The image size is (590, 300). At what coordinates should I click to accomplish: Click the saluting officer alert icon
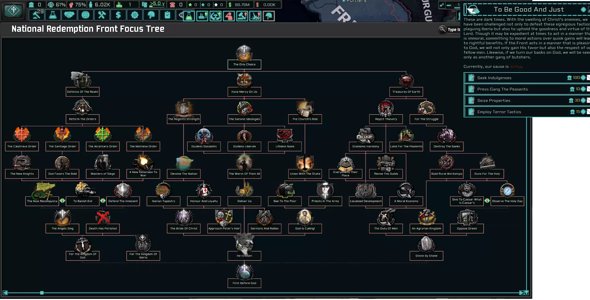(229, 16)
